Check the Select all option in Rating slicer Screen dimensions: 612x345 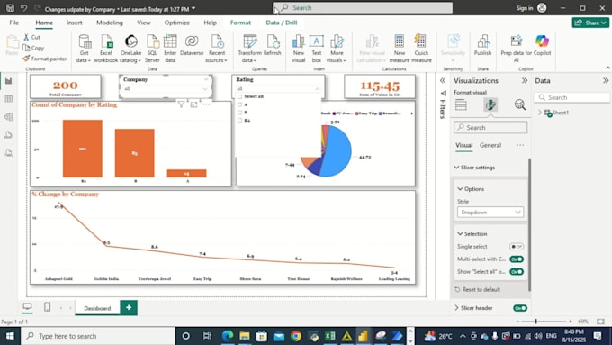[239, 96]
